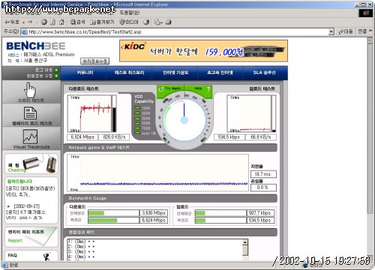
Task: Open the SLA 솔루션 navigation tab
Action: click(264, 73)
